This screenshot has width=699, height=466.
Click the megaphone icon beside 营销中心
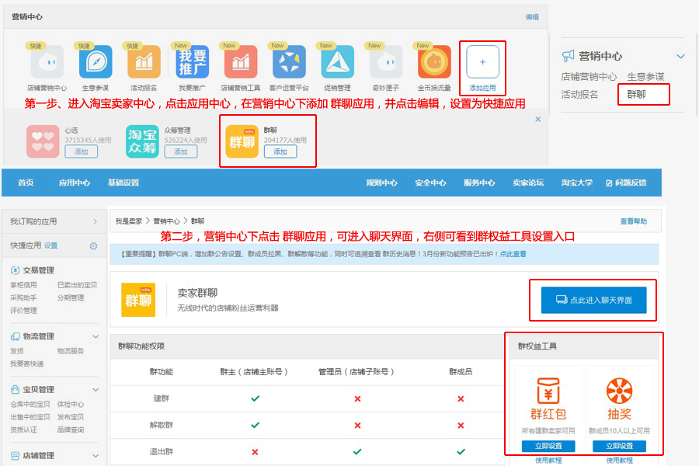pos(568,56)
